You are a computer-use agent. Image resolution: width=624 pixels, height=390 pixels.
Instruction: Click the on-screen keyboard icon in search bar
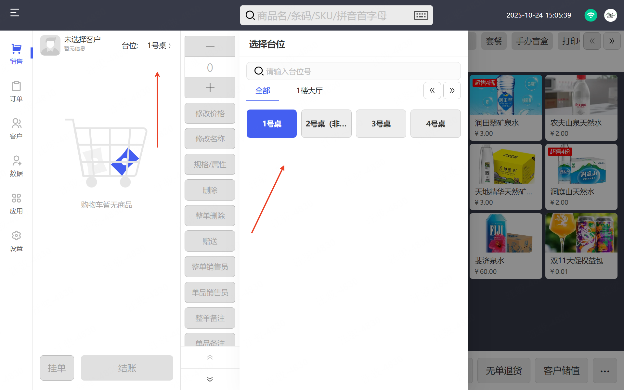(421, 15)
